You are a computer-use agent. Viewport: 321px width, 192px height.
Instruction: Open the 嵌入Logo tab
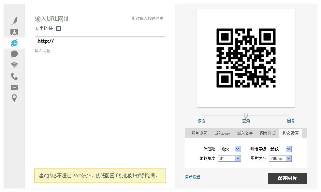click(222, 133)
